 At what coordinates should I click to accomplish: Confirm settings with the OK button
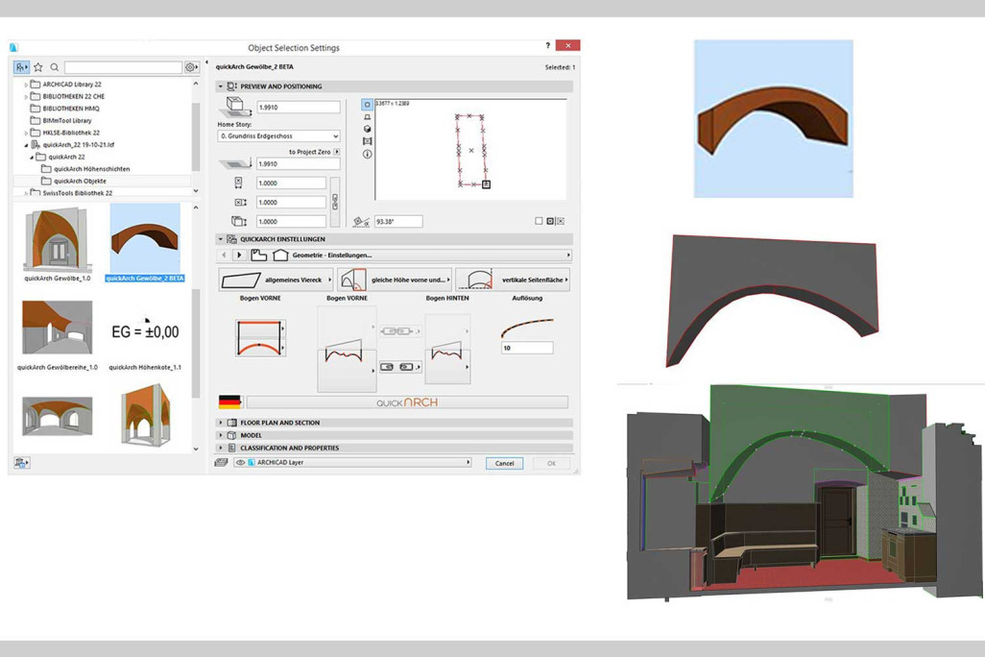(x=550, y=462)
